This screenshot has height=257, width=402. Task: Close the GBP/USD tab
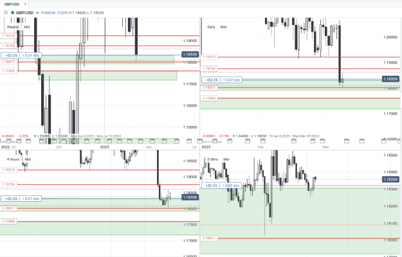pos(25,4)
